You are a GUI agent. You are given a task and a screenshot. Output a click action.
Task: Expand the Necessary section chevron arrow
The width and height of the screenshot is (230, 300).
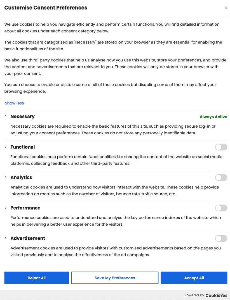[6, 116]
